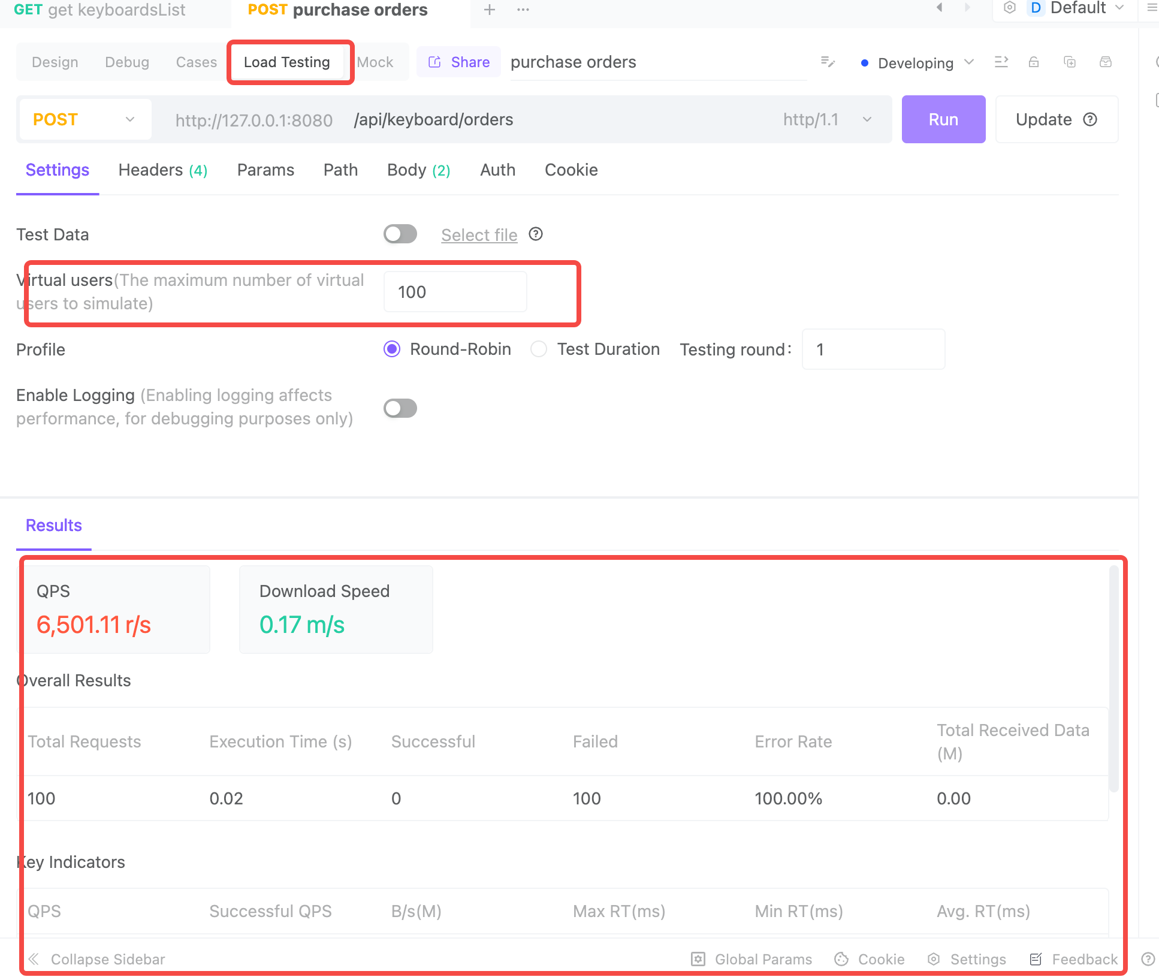Click help icon next to Select file
This screenshot has height=977, width=1159.
[x=536, y=234]
